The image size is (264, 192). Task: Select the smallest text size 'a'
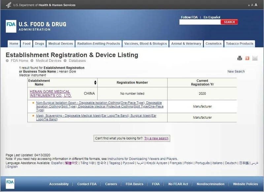249,5
